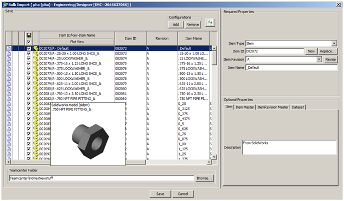The image size is (344, 201).
Task: Click yellow part icon for 002074 LOCKWASHER row
Action: tap(36, 58)
